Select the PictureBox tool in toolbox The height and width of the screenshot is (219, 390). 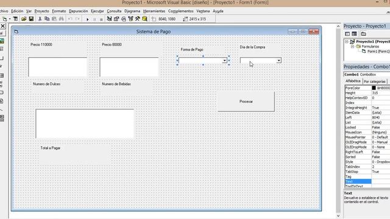pyautogui.click(x=2, y=41)
